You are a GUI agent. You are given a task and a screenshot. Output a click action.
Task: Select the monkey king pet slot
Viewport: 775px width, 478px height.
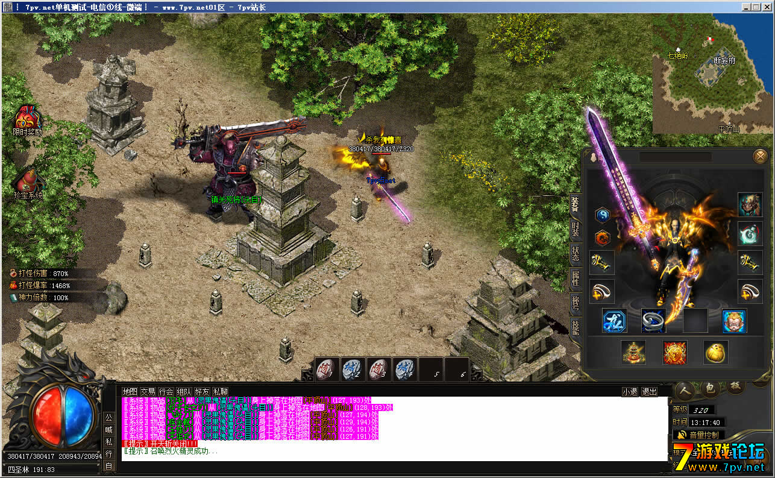coord(735,321)
